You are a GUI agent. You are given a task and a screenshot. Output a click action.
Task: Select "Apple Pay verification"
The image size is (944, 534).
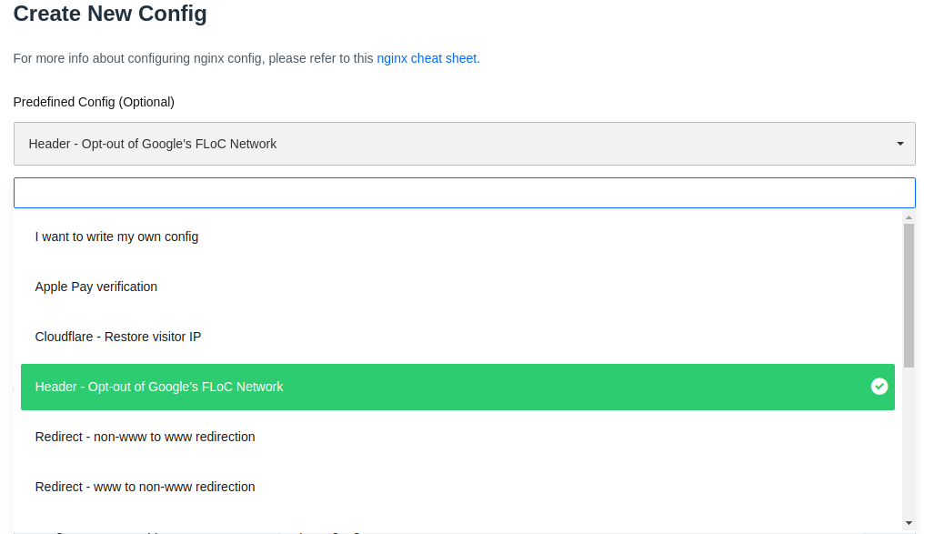95,286
